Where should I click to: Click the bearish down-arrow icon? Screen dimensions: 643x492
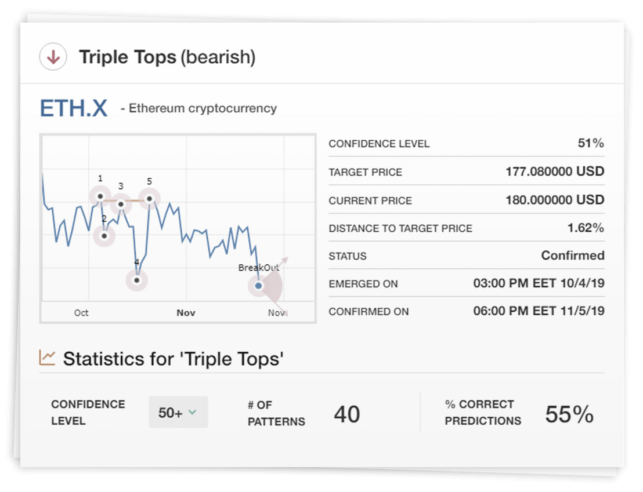click(53, 57)
